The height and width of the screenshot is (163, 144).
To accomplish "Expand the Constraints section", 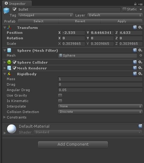I will click(5, 117).
